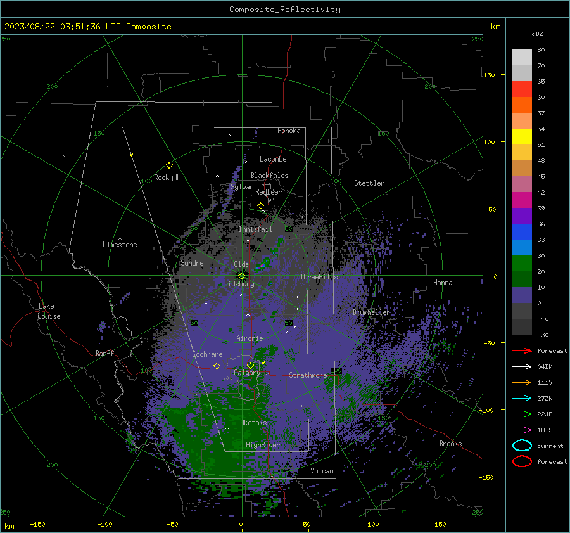Click the dark gray -10 dBZ swatch

(522, 311)
